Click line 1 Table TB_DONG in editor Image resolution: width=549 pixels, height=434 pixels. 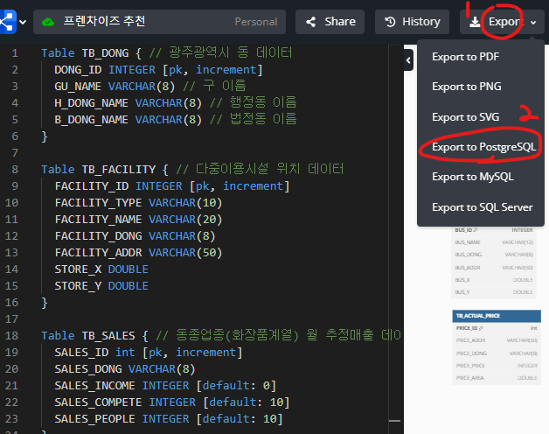tap(167, 52)
